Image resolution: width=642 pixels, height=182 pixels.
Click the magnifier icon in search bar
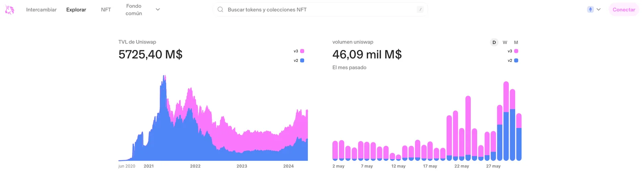220,10
